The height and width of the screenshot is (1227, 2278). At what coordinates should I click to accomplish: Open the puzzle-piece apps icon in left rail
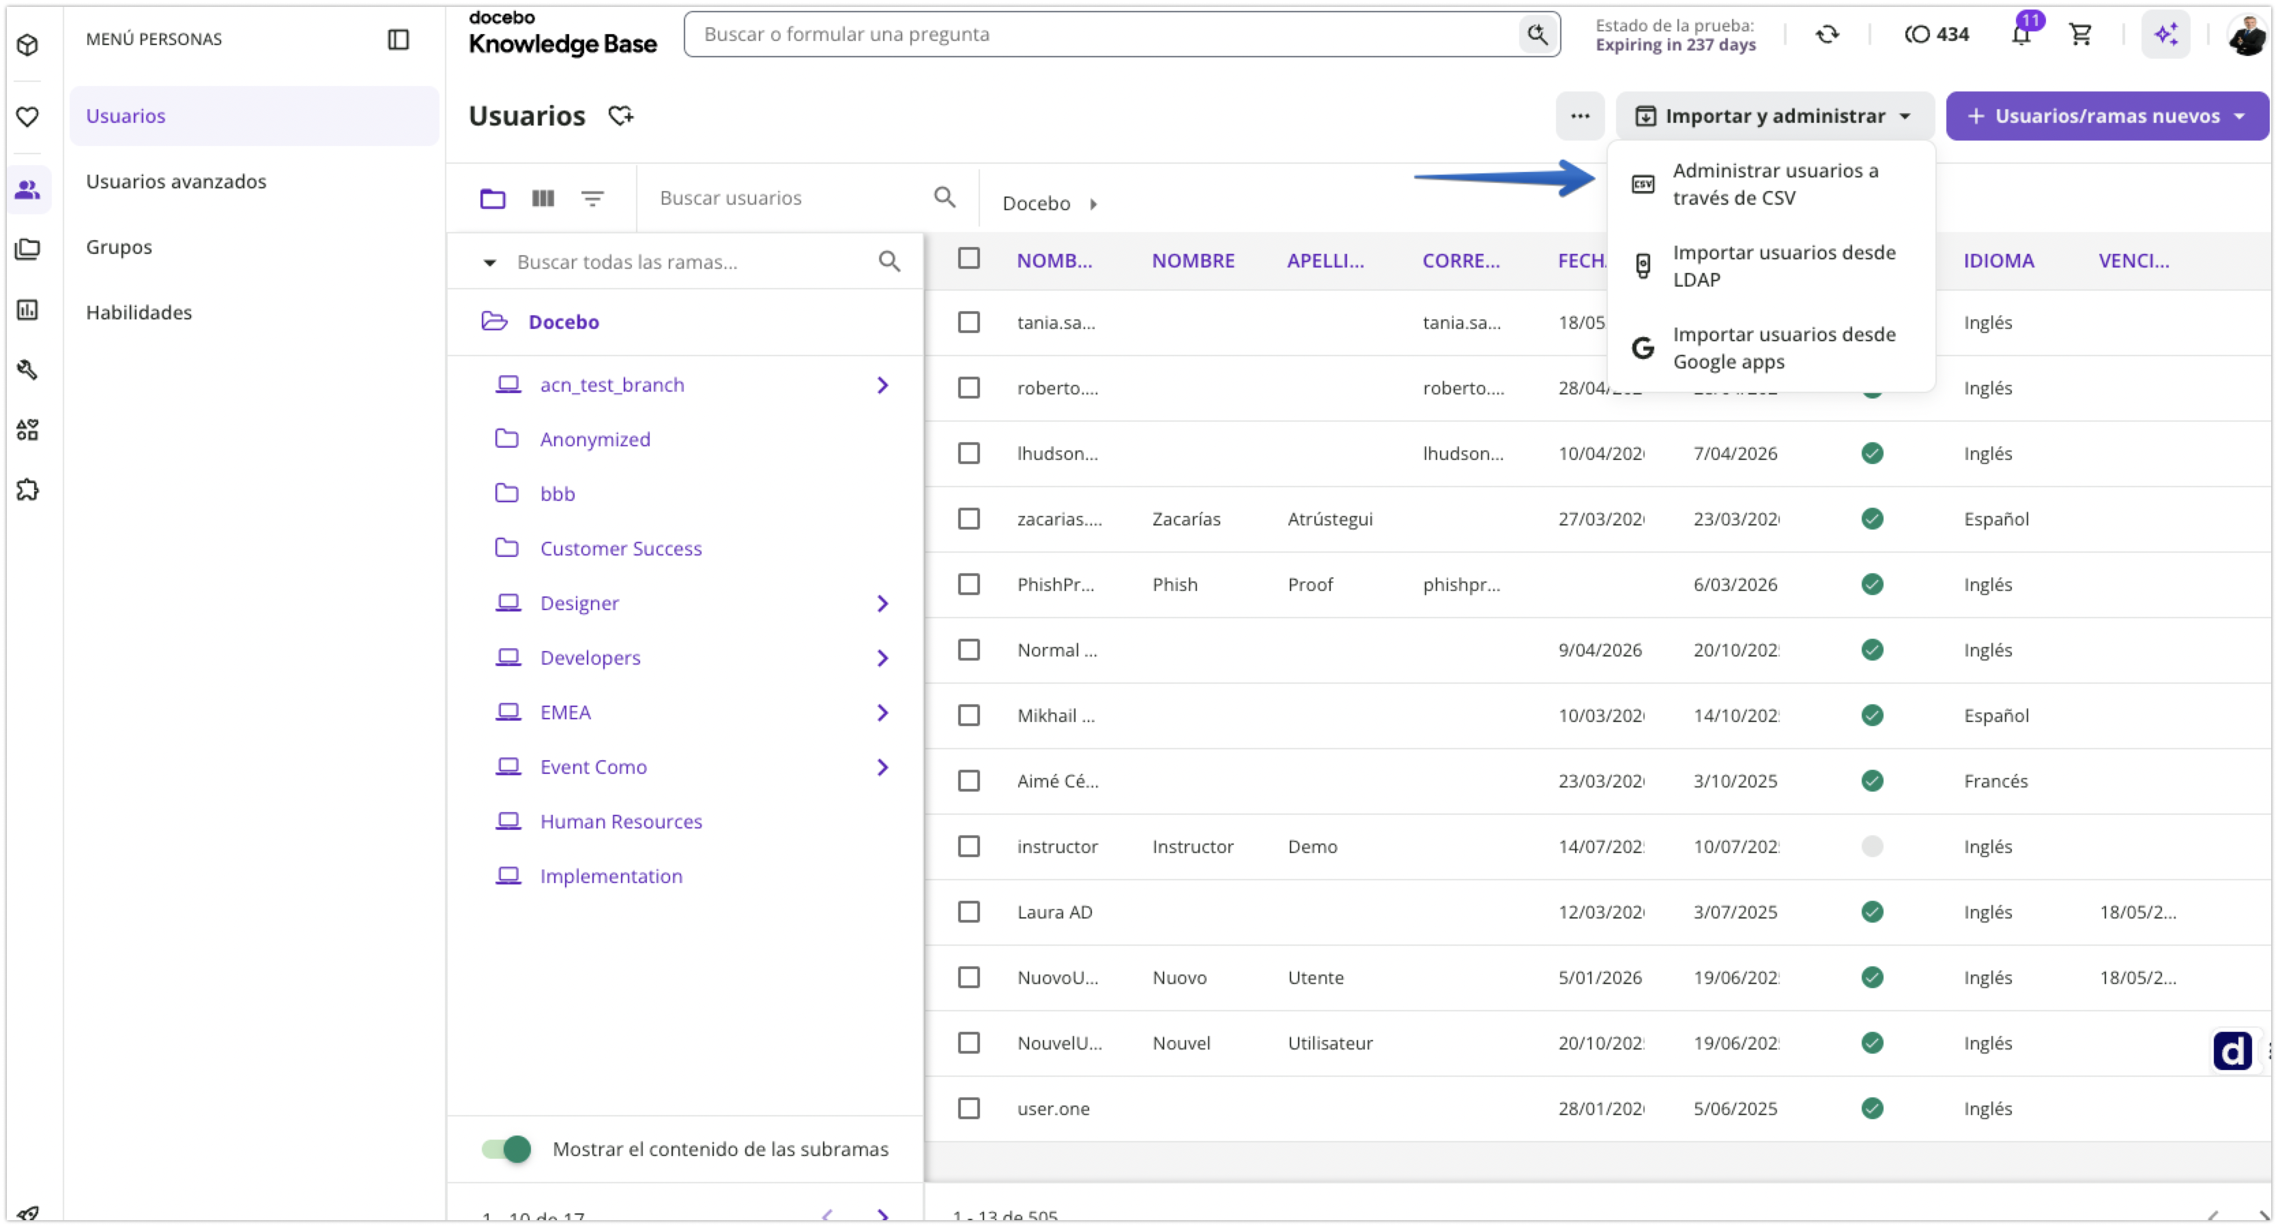(x=28, y=490)
